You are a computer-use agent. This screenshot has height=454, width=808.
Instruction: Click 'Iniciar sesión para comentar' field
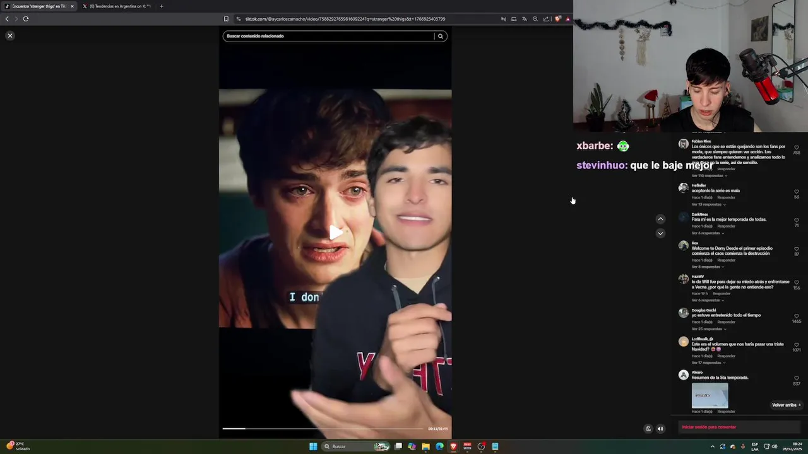(739, 427)
